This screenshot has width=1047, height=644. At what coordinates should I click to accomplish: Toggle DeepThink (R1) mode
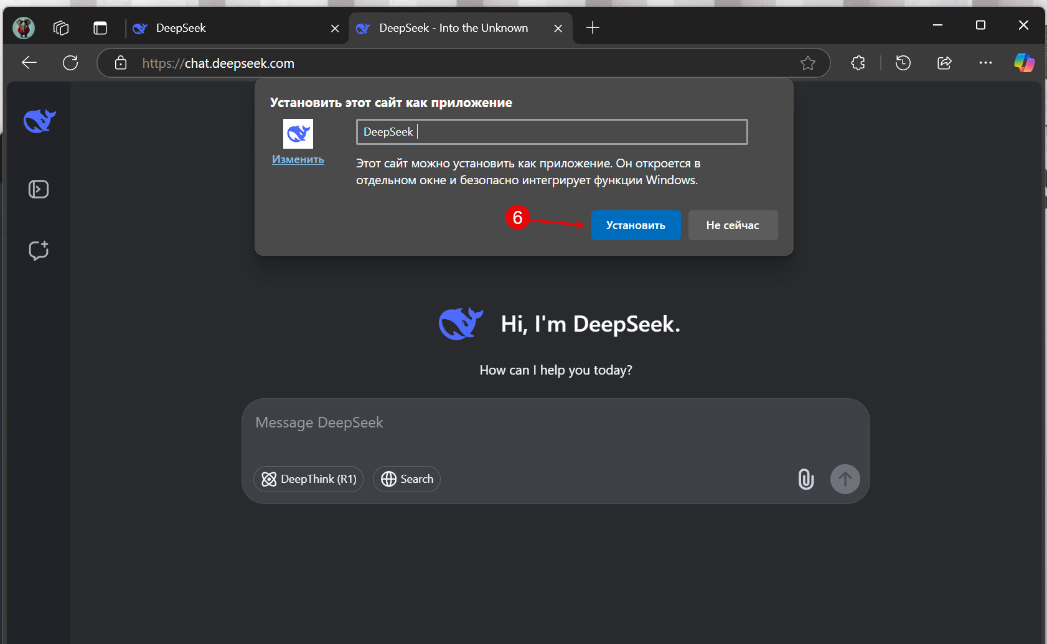point(309,479)
